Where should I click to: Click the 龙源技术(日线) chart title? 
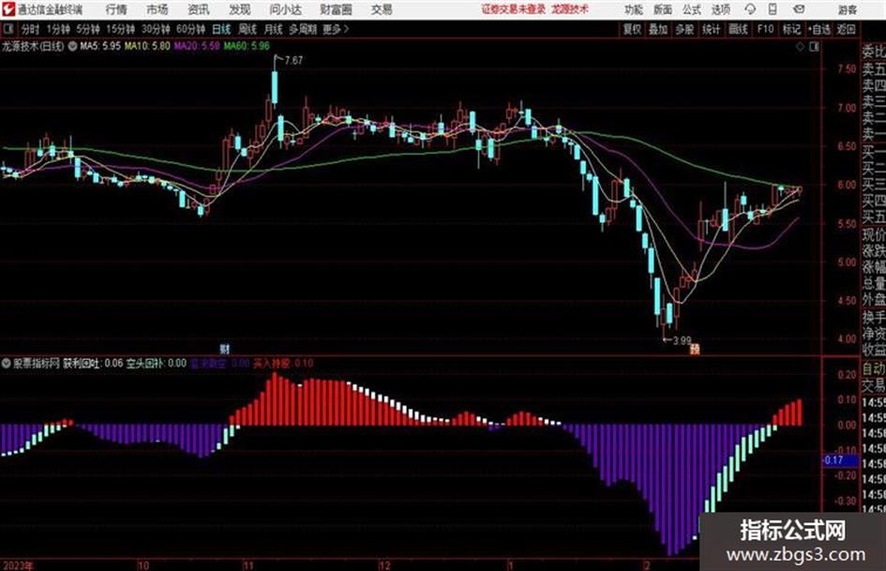tap(33, 46)
